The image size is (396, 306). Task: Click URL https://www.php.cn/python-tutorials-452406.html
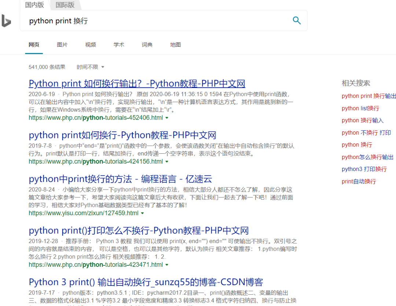(96, 118)
